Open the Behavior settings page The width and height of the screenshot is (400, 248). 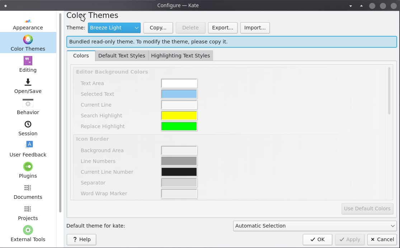pos(28,107)
